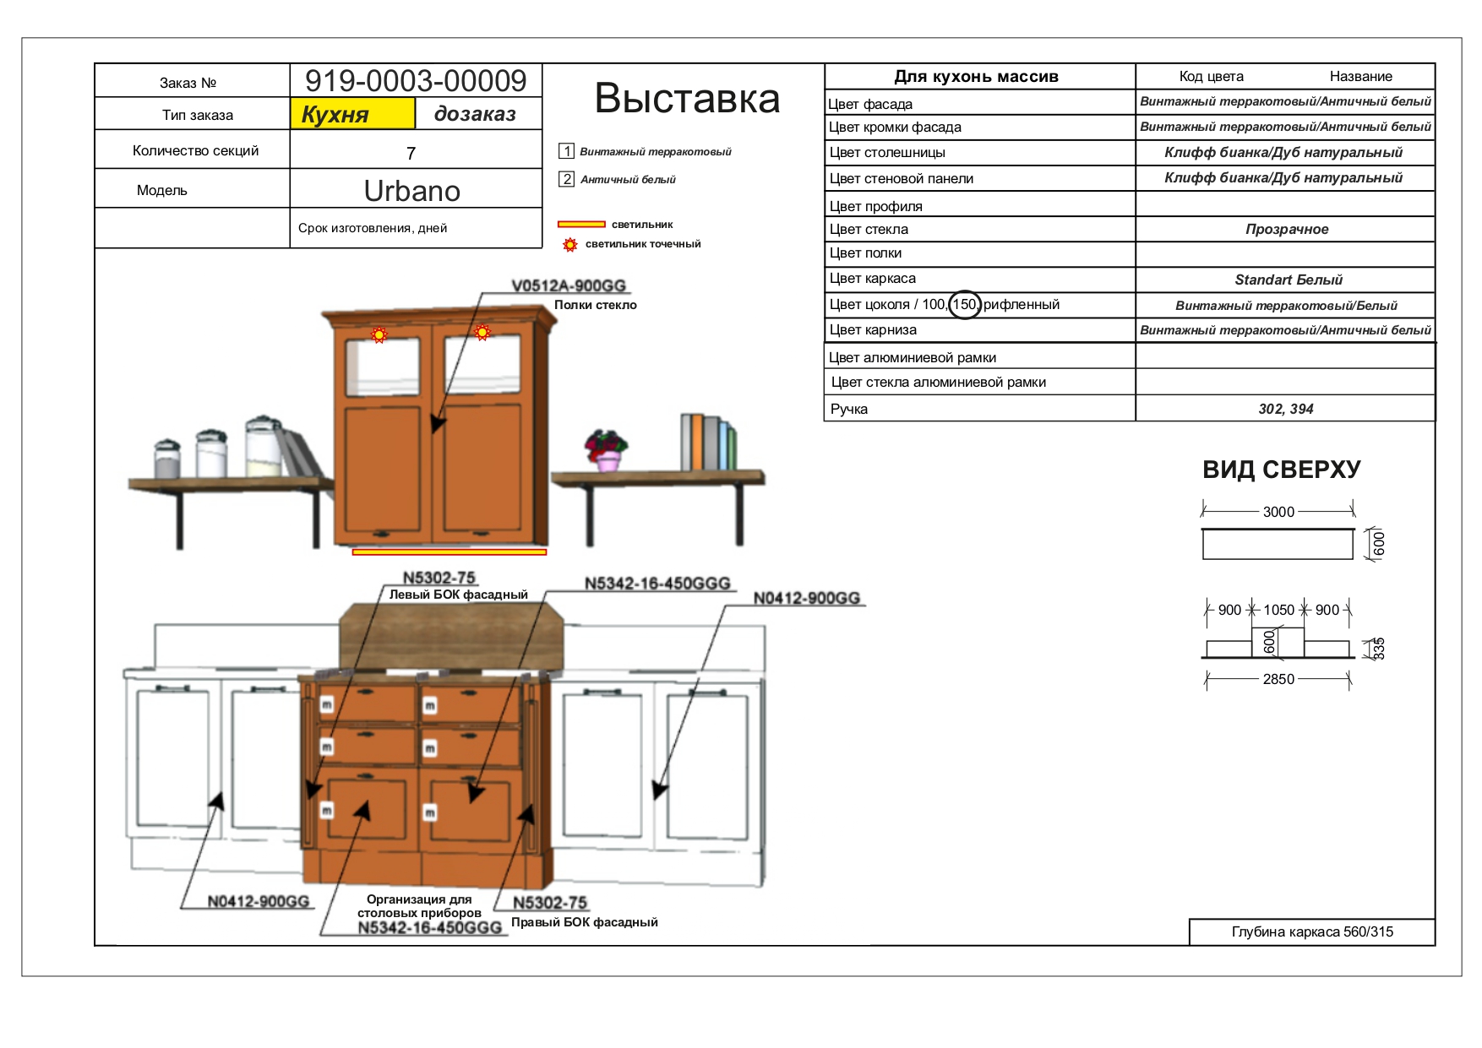Select the Urbano model field
The height and width of the screenshot is (1048, 1482).
point(412,191)
